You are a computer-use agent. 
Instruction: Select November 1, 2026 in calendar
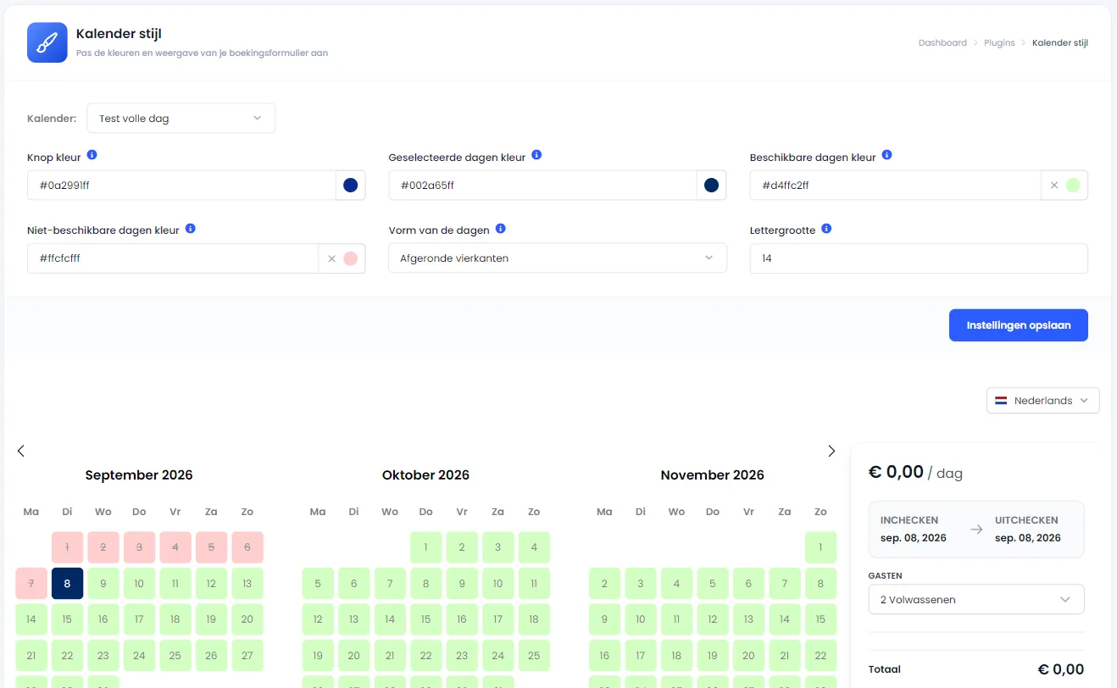(820, 547)
